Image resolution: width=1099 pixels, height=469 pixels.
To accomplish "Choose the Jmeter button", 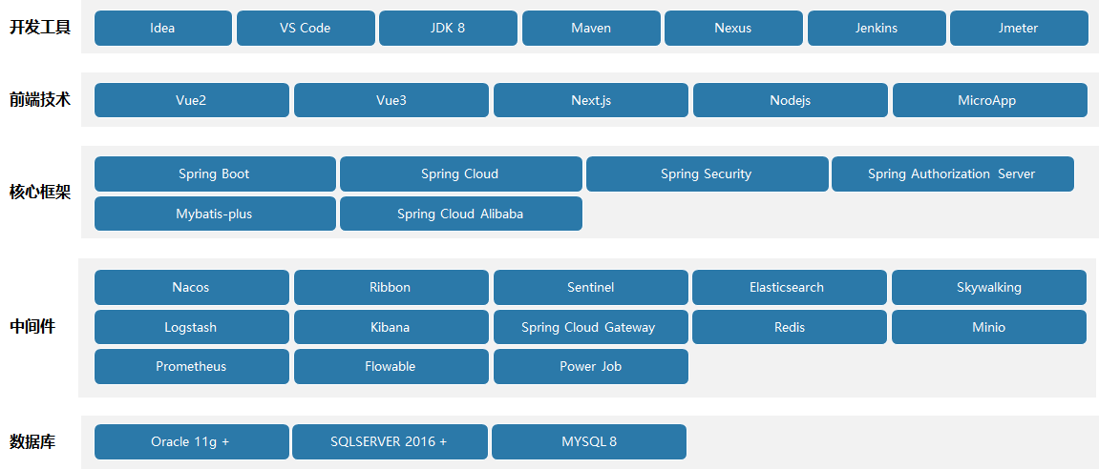I will coord(1019,29).
